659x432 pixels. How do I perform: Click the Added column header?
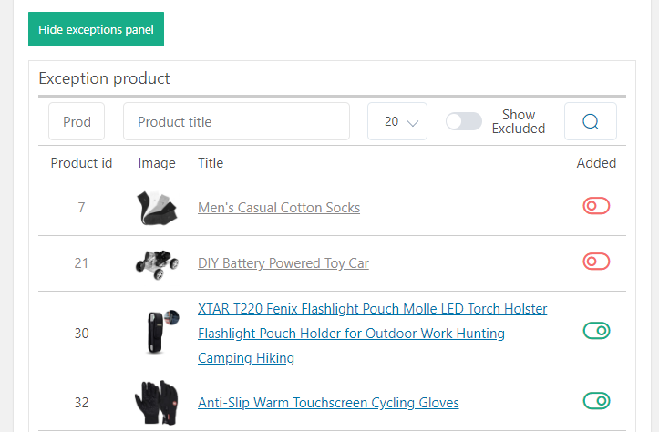pos(596,163)
